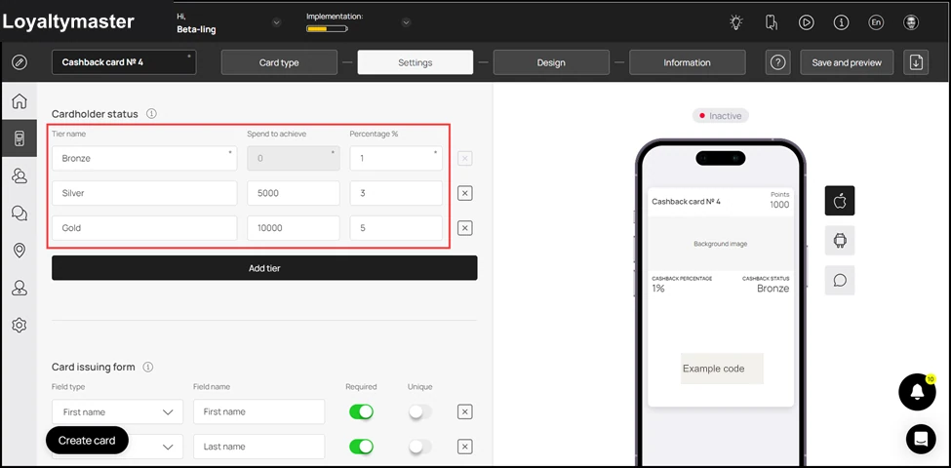Image resolution: width=951 pixels, height=468 pixels.
Task: Delete the Last name field row
Action: point(464,447)
